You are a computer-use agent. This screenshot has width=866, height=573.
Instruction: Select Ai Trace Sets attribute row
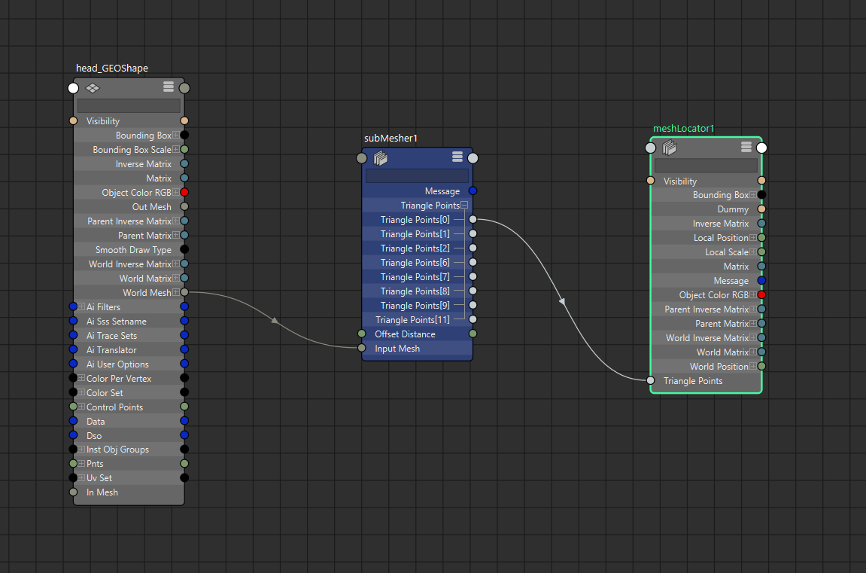[129, 335]
